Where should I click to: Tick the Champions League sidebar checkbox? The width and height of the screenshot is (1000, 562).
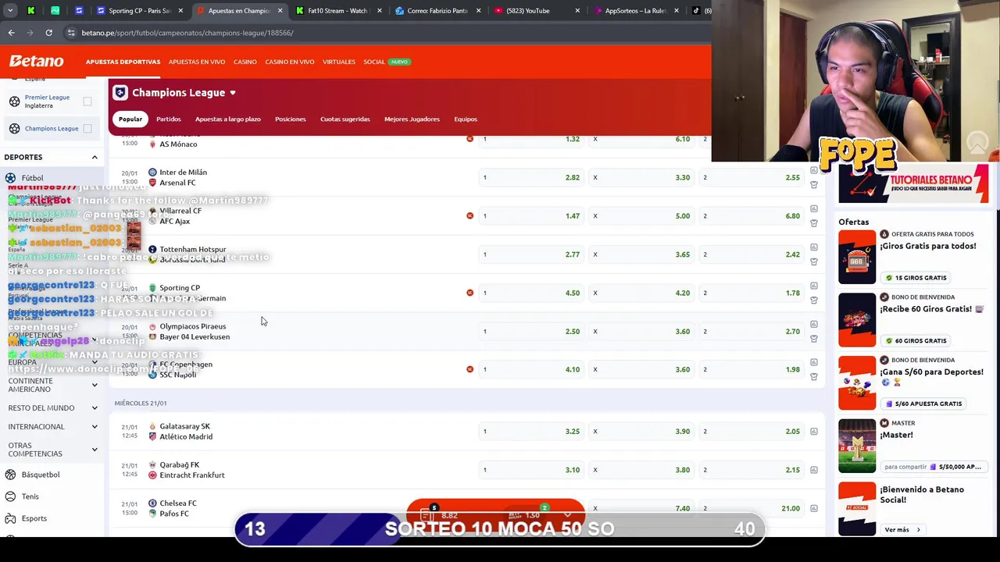pos(87,129)
